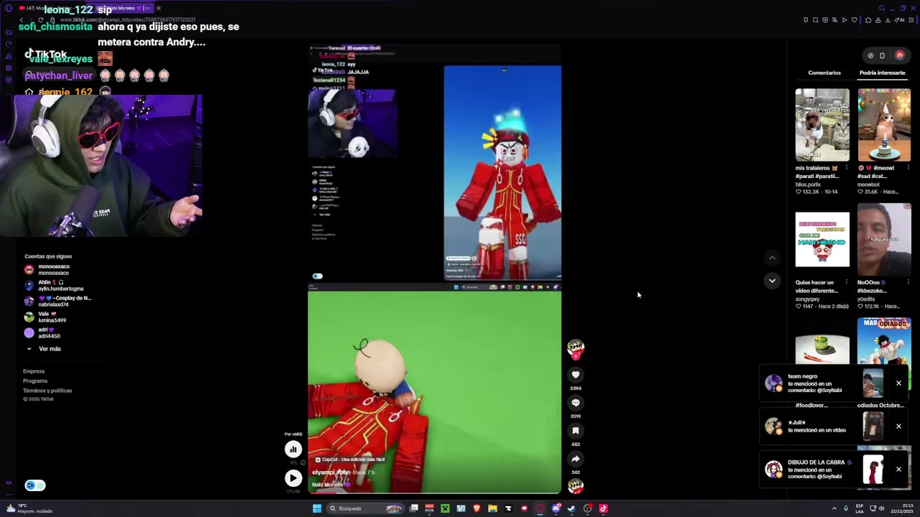920x517 pixels.
Task: Open Discord from the taskbar
Action: 556,508
